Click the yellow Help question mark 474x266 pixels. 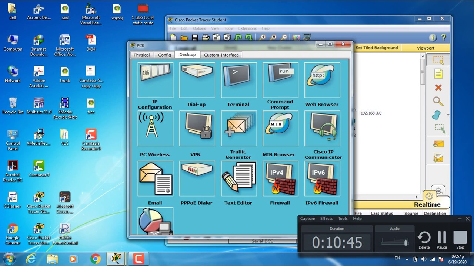444,37
